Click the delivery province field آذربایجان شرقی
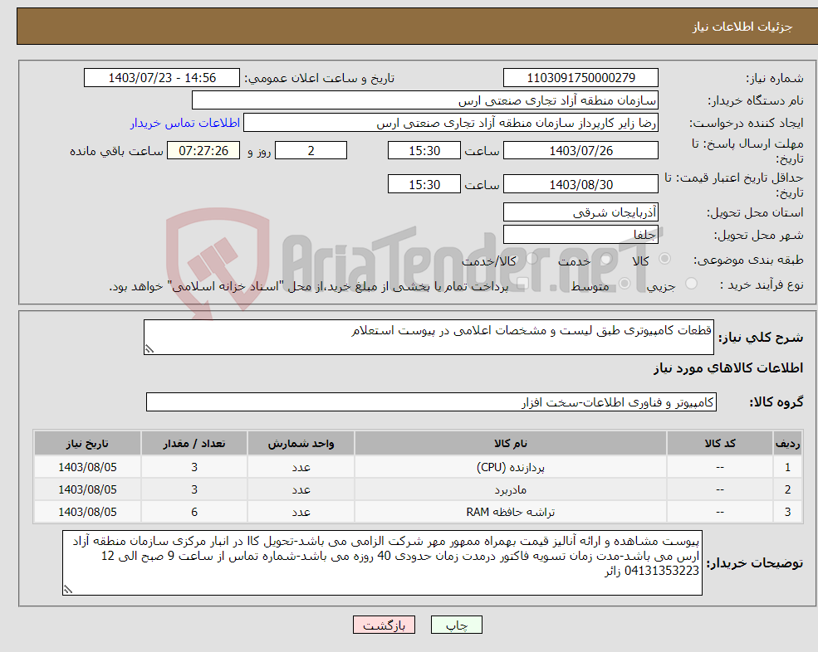Viewport: 818px width, 652px height. pos(580,212)
